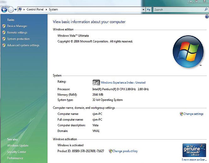Open the recent pages dropdown arrow

[15, 10]
